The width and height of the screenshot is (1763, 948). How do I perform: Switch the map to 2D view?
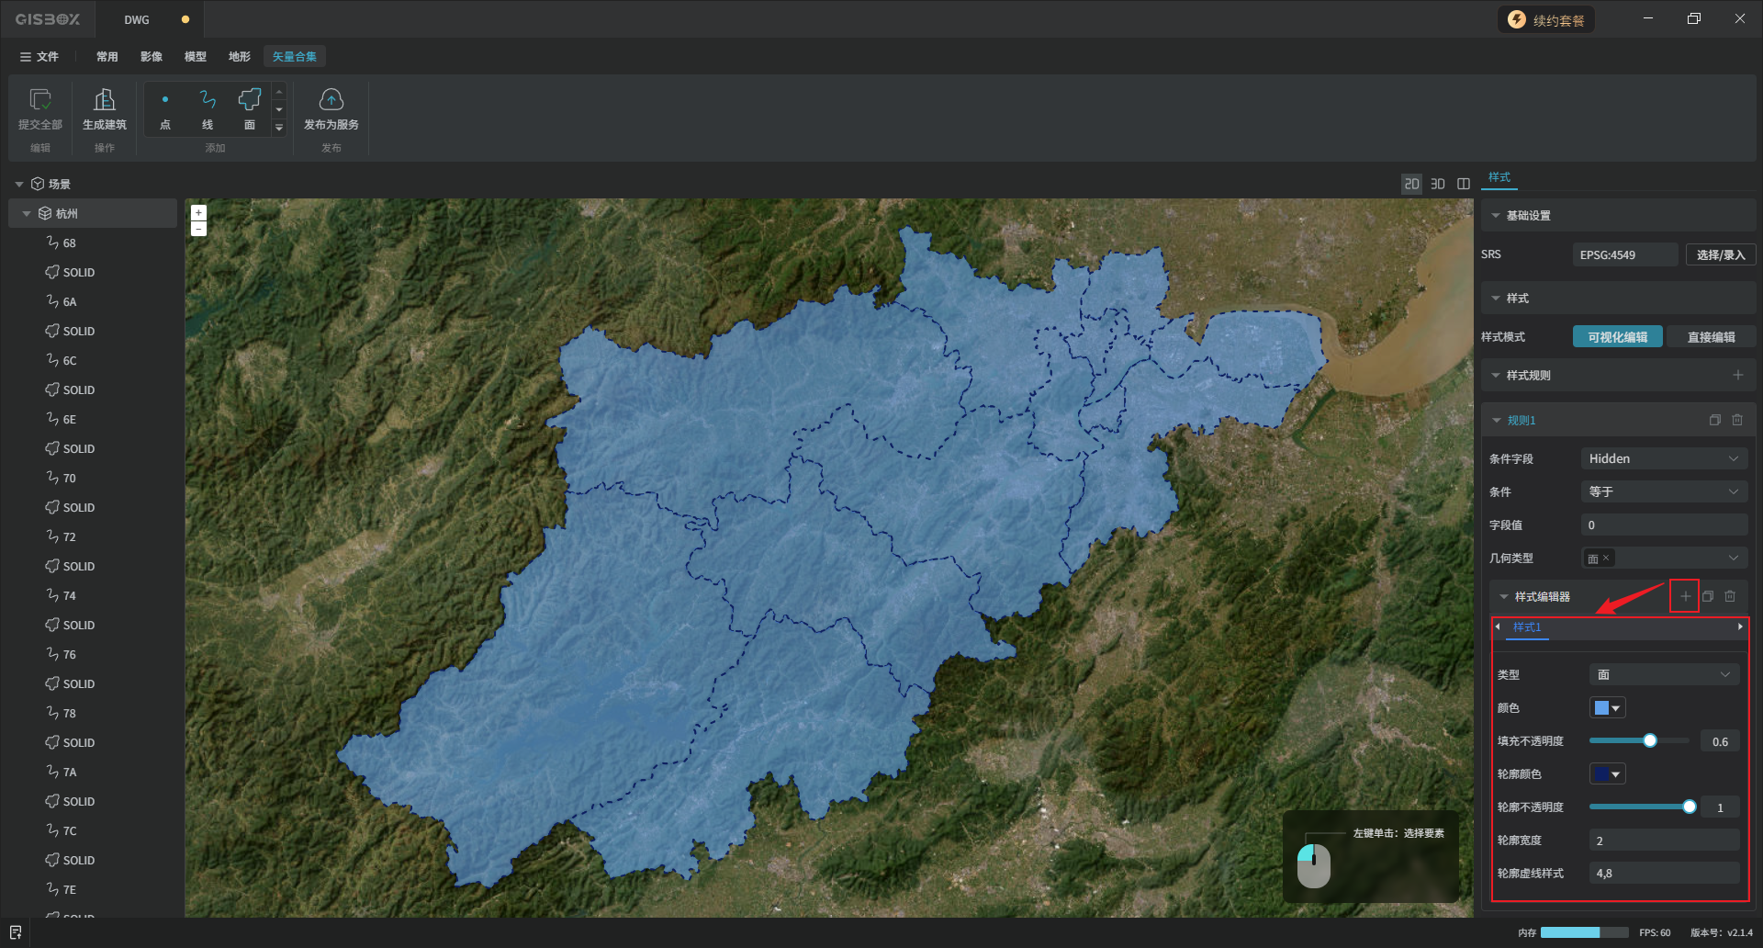pyautogui.click(x=1411, y=184)
